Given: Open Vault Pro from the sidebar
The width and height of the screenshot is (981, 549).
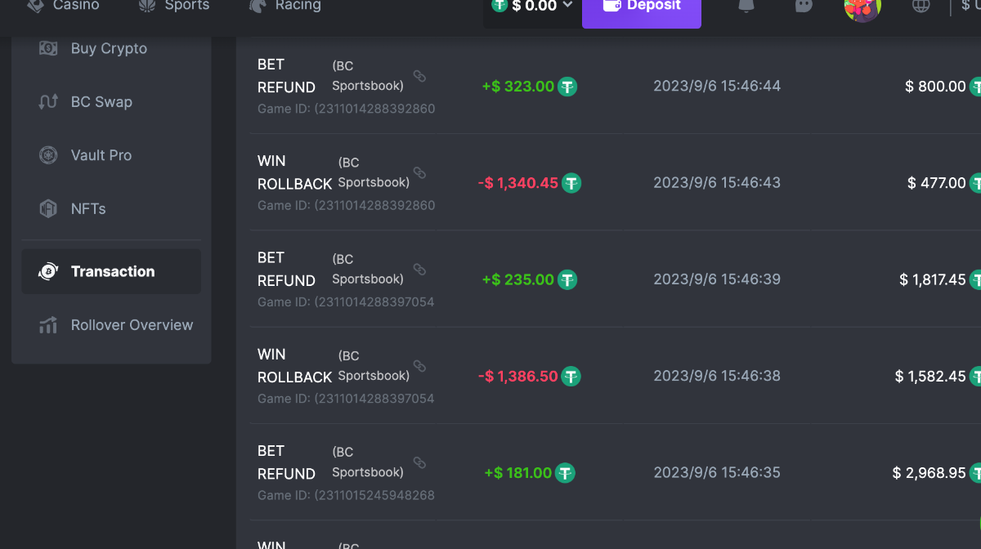Looking at the screenshot, I should [101, 155].
